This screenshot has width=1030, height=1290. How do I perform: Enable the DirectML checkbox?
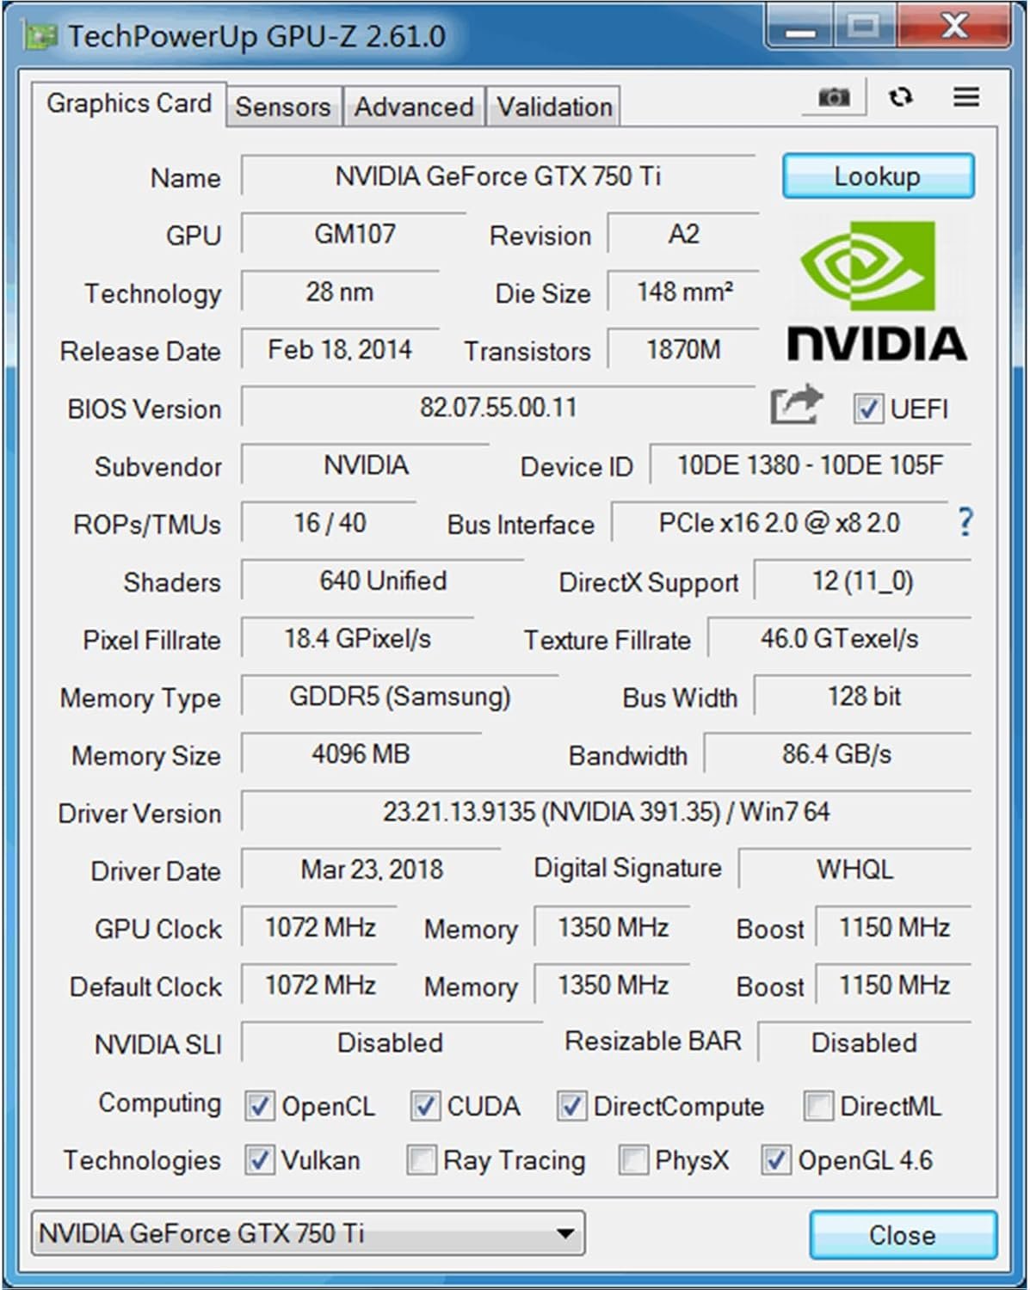click(817, 1106)
